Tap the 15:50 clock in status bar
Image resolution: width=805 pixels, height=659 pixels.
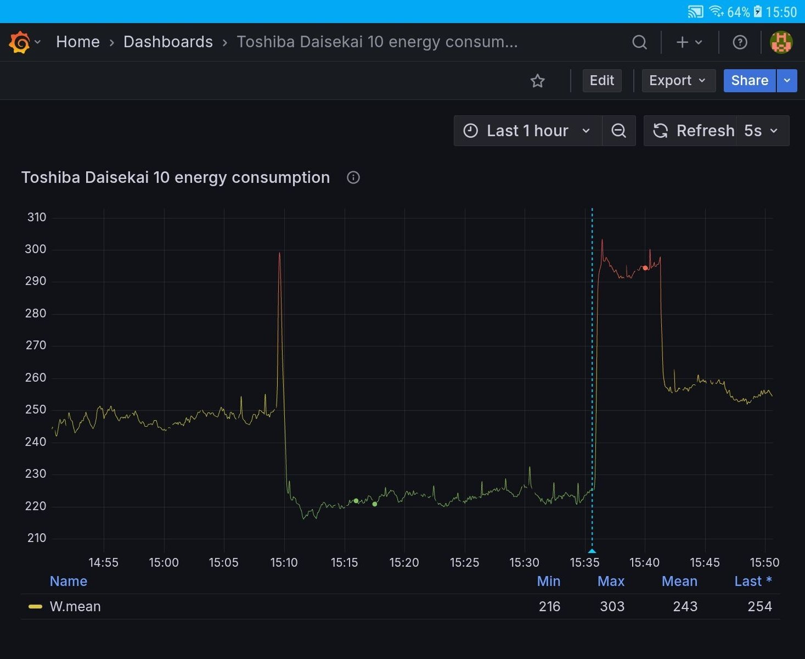(x=781, y=12)
